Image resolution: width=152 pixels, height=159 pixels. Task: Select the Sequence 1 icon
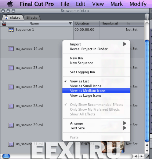[11, 30]
